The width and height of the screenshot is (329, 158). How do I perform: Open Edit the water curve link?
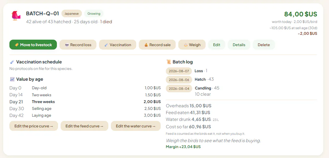click(136, 126)
